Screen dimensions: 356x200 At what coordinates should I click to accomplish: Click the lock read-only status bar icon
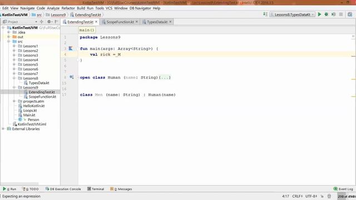click(322, 196)
